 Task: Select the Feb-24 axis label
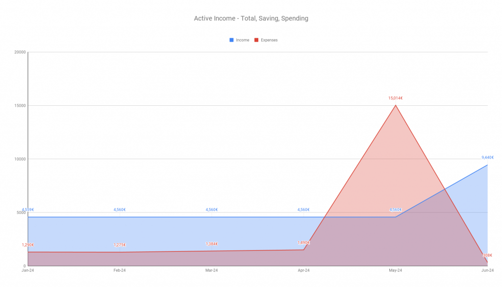(120, 270)
